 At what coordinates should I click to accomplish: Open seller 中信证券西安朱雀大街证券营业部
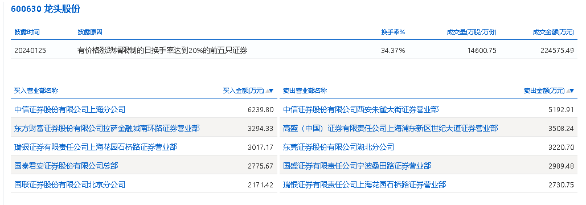(x=361, y=109)
